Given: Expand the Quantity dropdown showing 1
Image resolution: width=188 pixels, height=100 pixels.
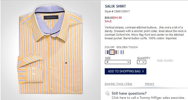Looking at the screenshot, I should click(x=141, y=62).
